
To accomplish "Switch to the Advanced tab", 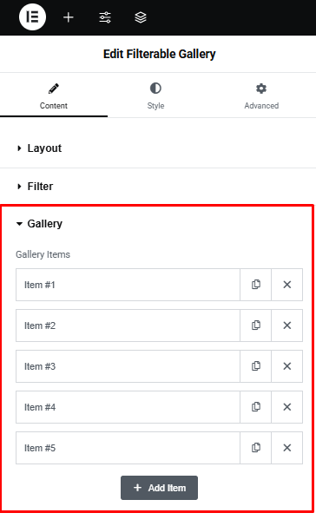I will click(x=261, y=96).
